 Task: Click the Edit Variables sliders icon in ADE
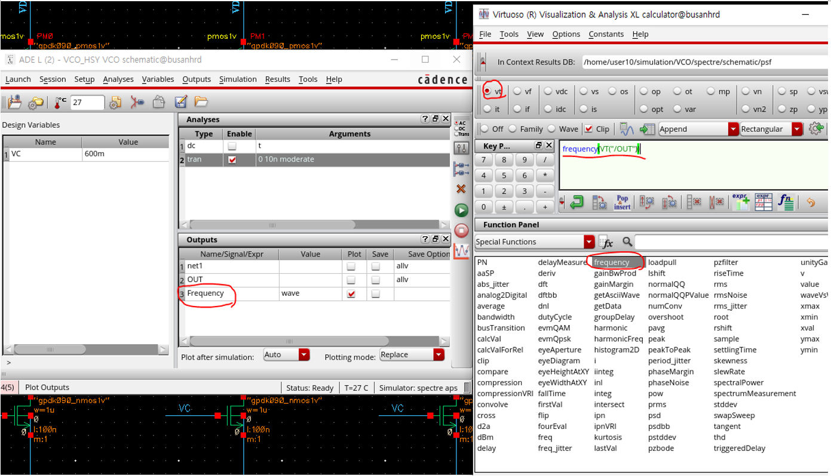461,148
